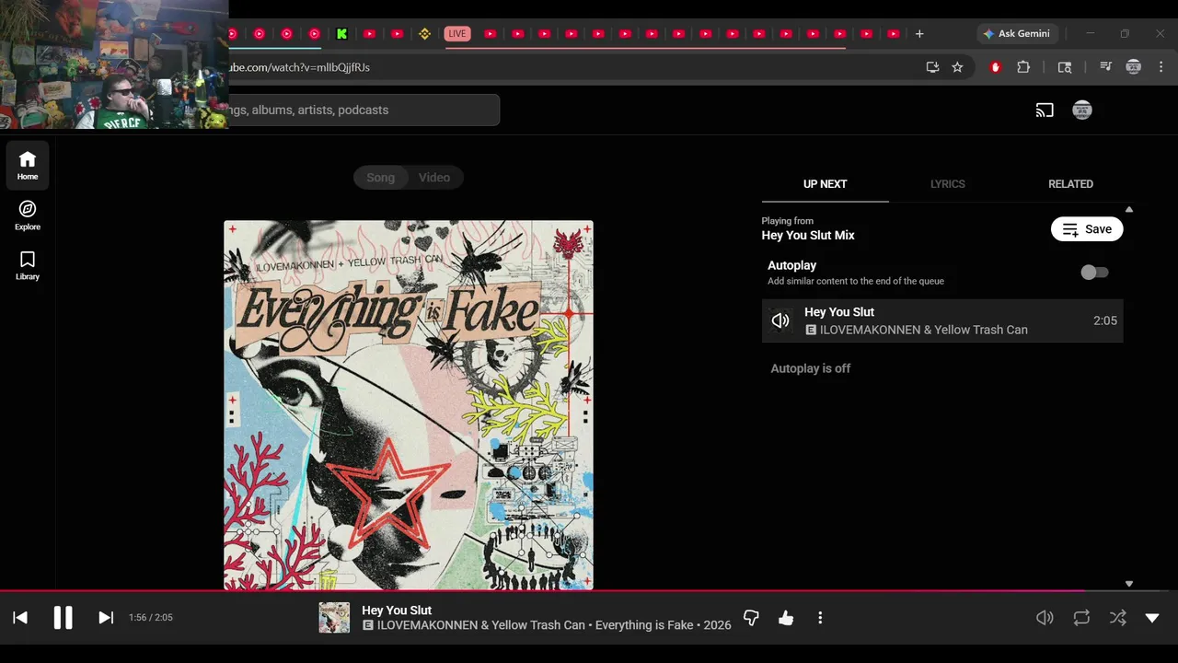Bookmark this page with the star icon

957,67
